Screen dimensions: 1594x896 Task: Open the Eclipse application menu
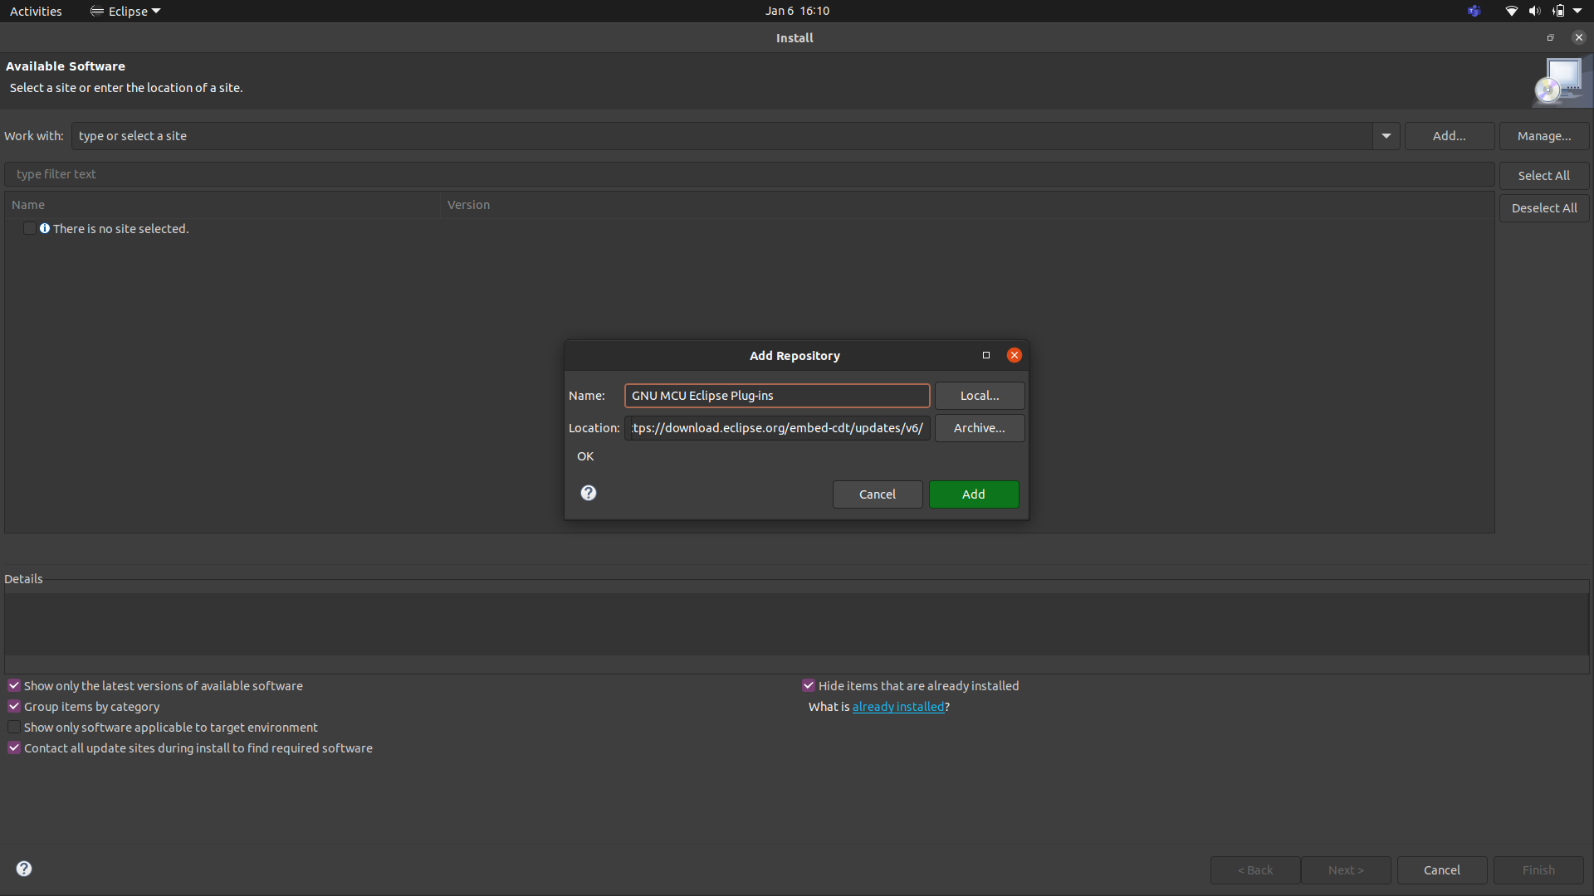tap(126, 11)
